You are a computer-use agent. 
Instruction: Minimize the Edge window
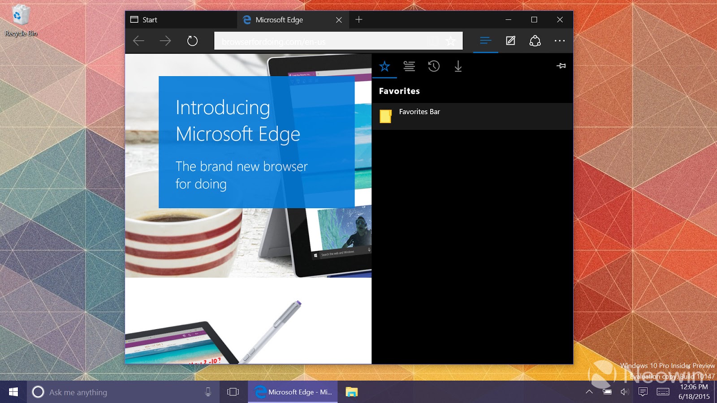click(x=508, y=20)
